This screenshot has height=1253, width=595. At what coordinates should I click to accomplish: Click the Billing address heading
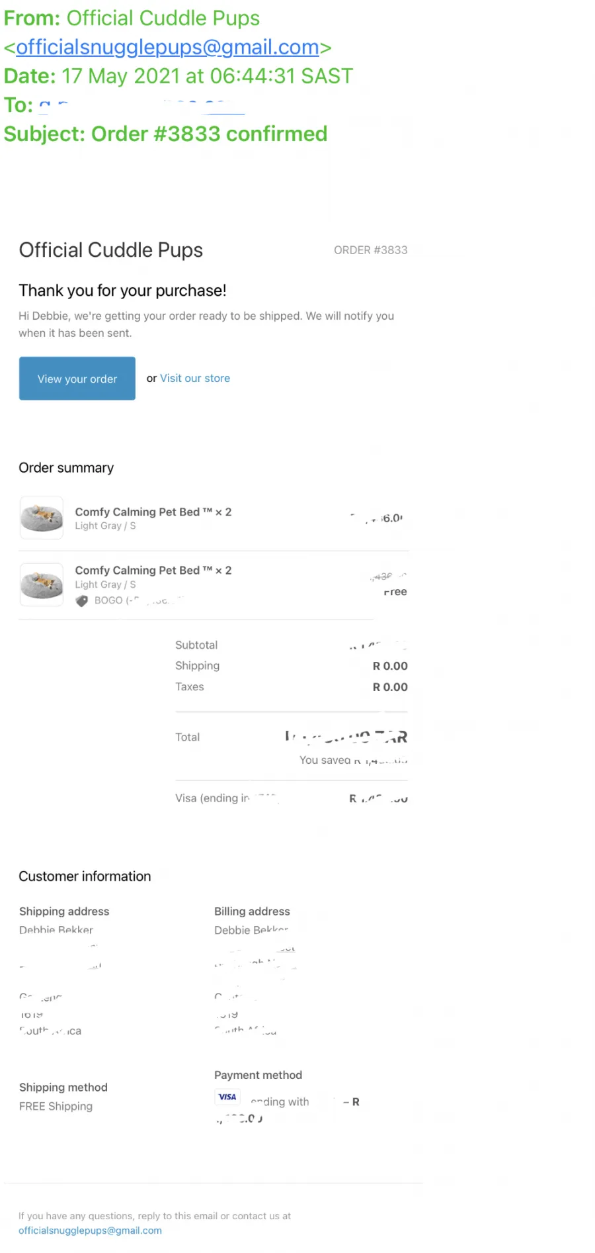tap(252, 911)
